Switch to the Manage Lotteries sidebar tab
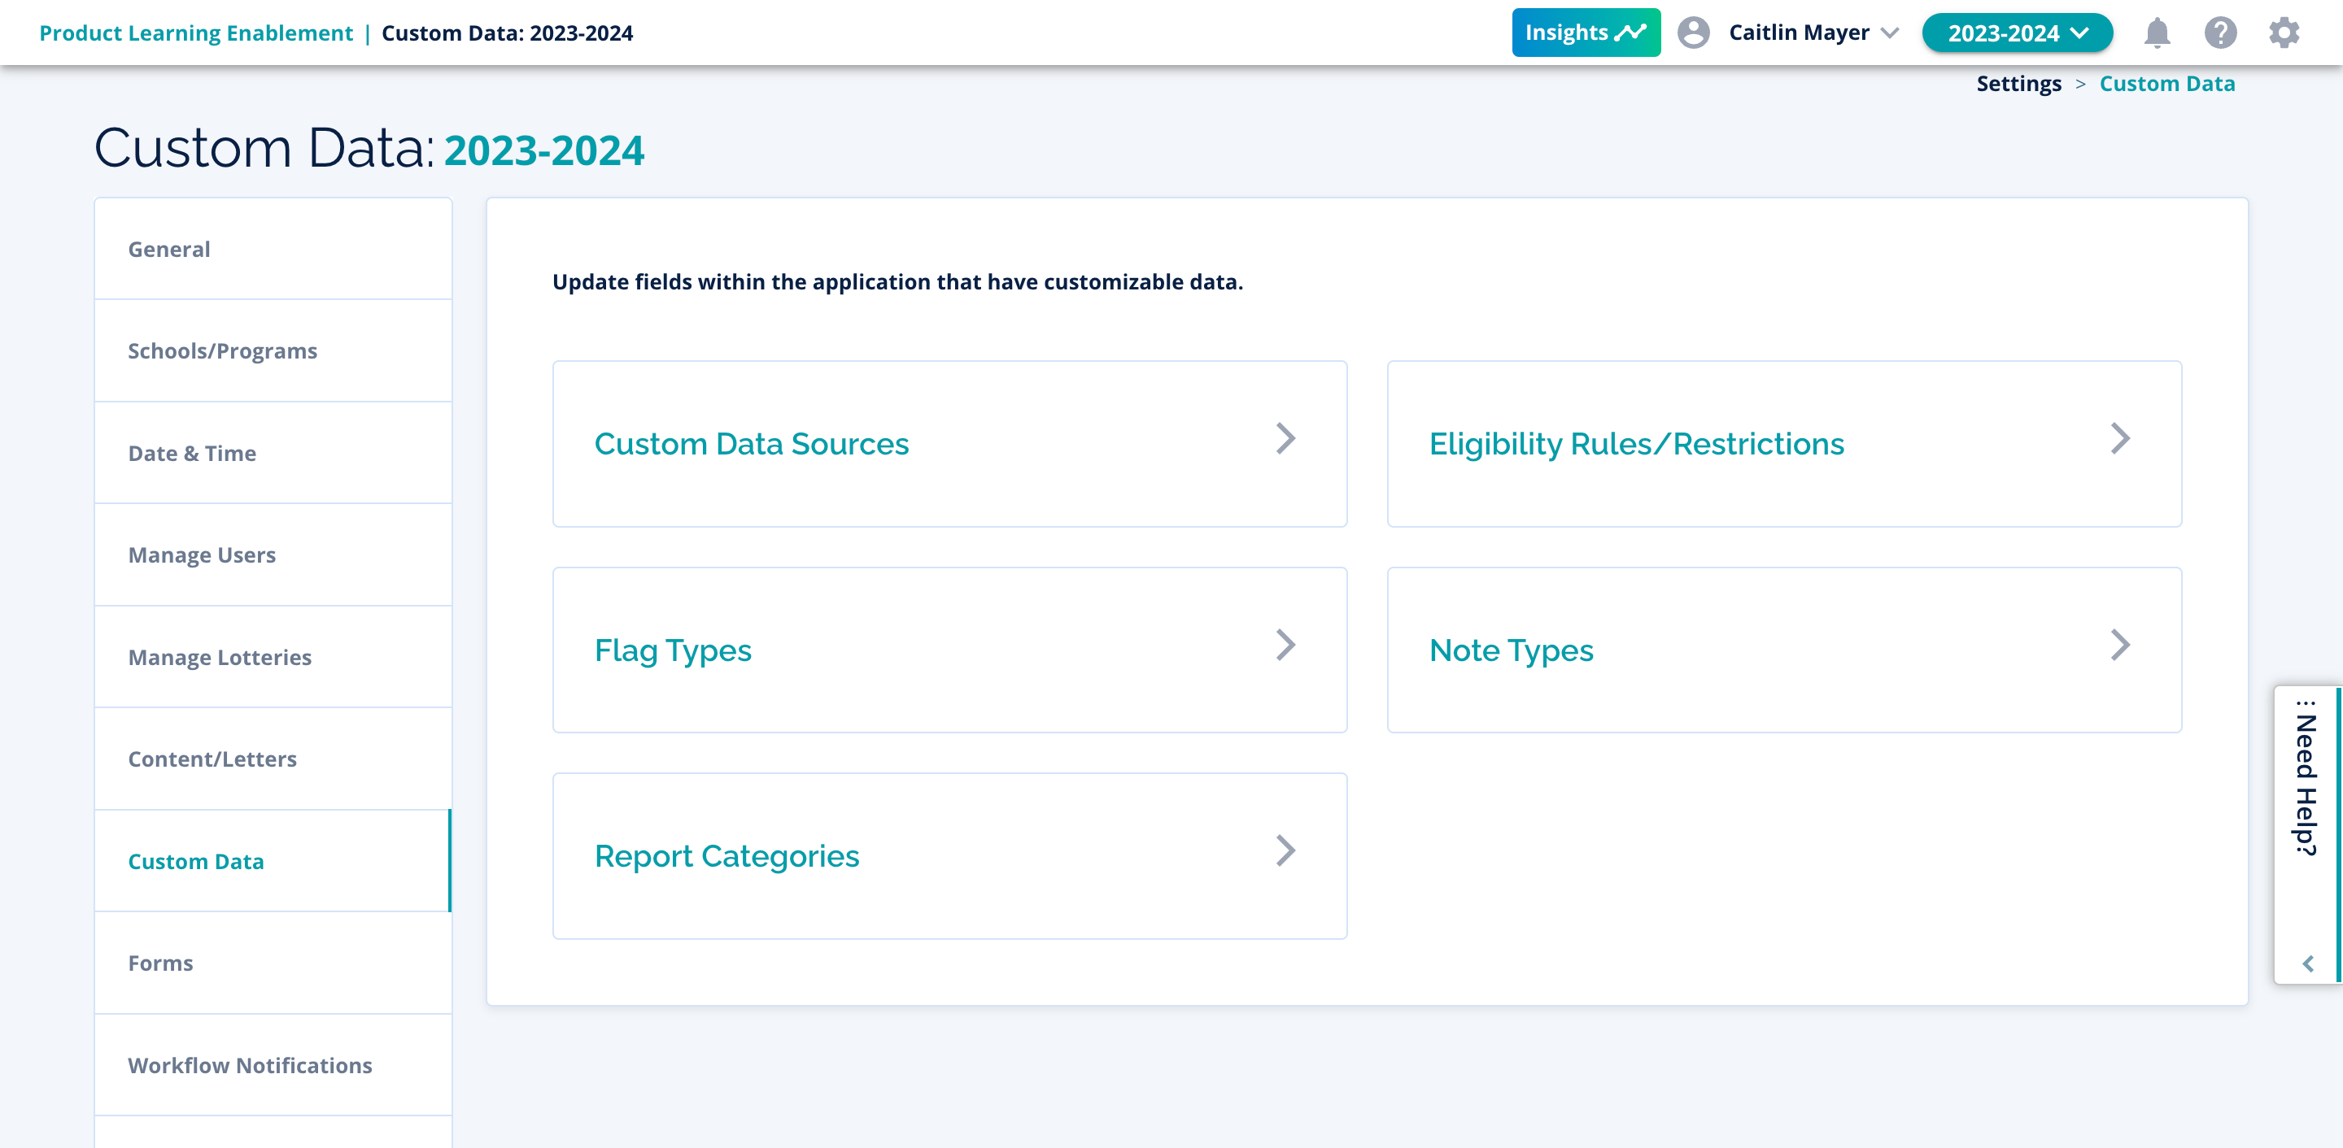The width and height of the screenshot is (2343, 1148). tap(219, 657)
